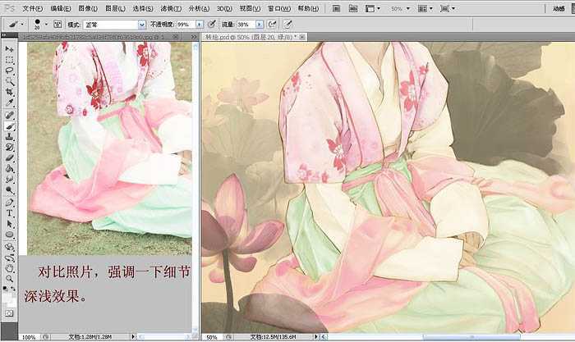Select the Hand tool
The image size is (575, 342).
(x=10, y=268)
